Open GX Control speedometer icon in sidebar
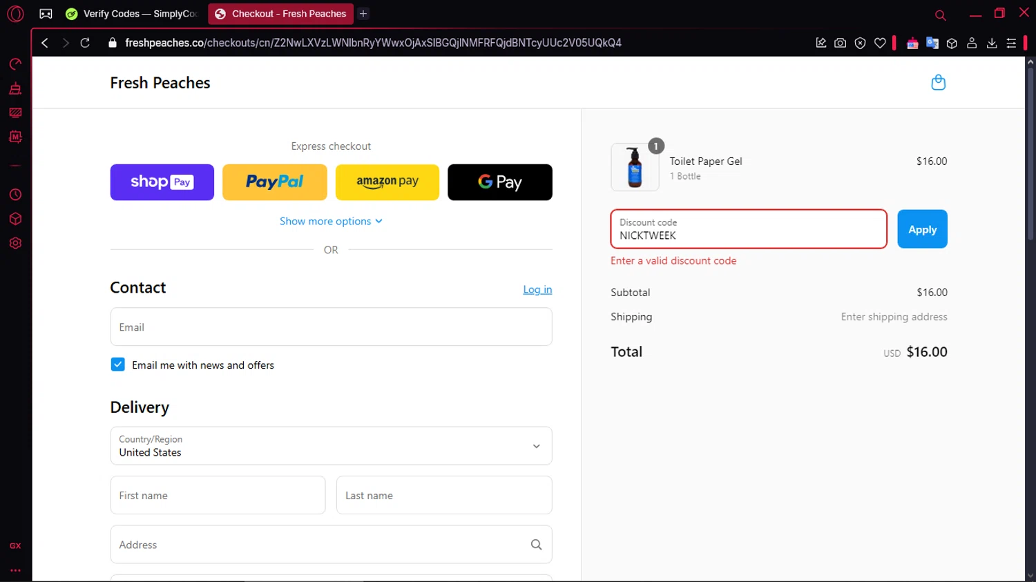The height and width of the screenshot is (582, 1036). tap(15, 64)
